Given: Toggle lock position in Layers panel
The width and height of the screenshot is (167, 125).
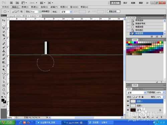Looking at the screenshot, I should click(140, 97).
